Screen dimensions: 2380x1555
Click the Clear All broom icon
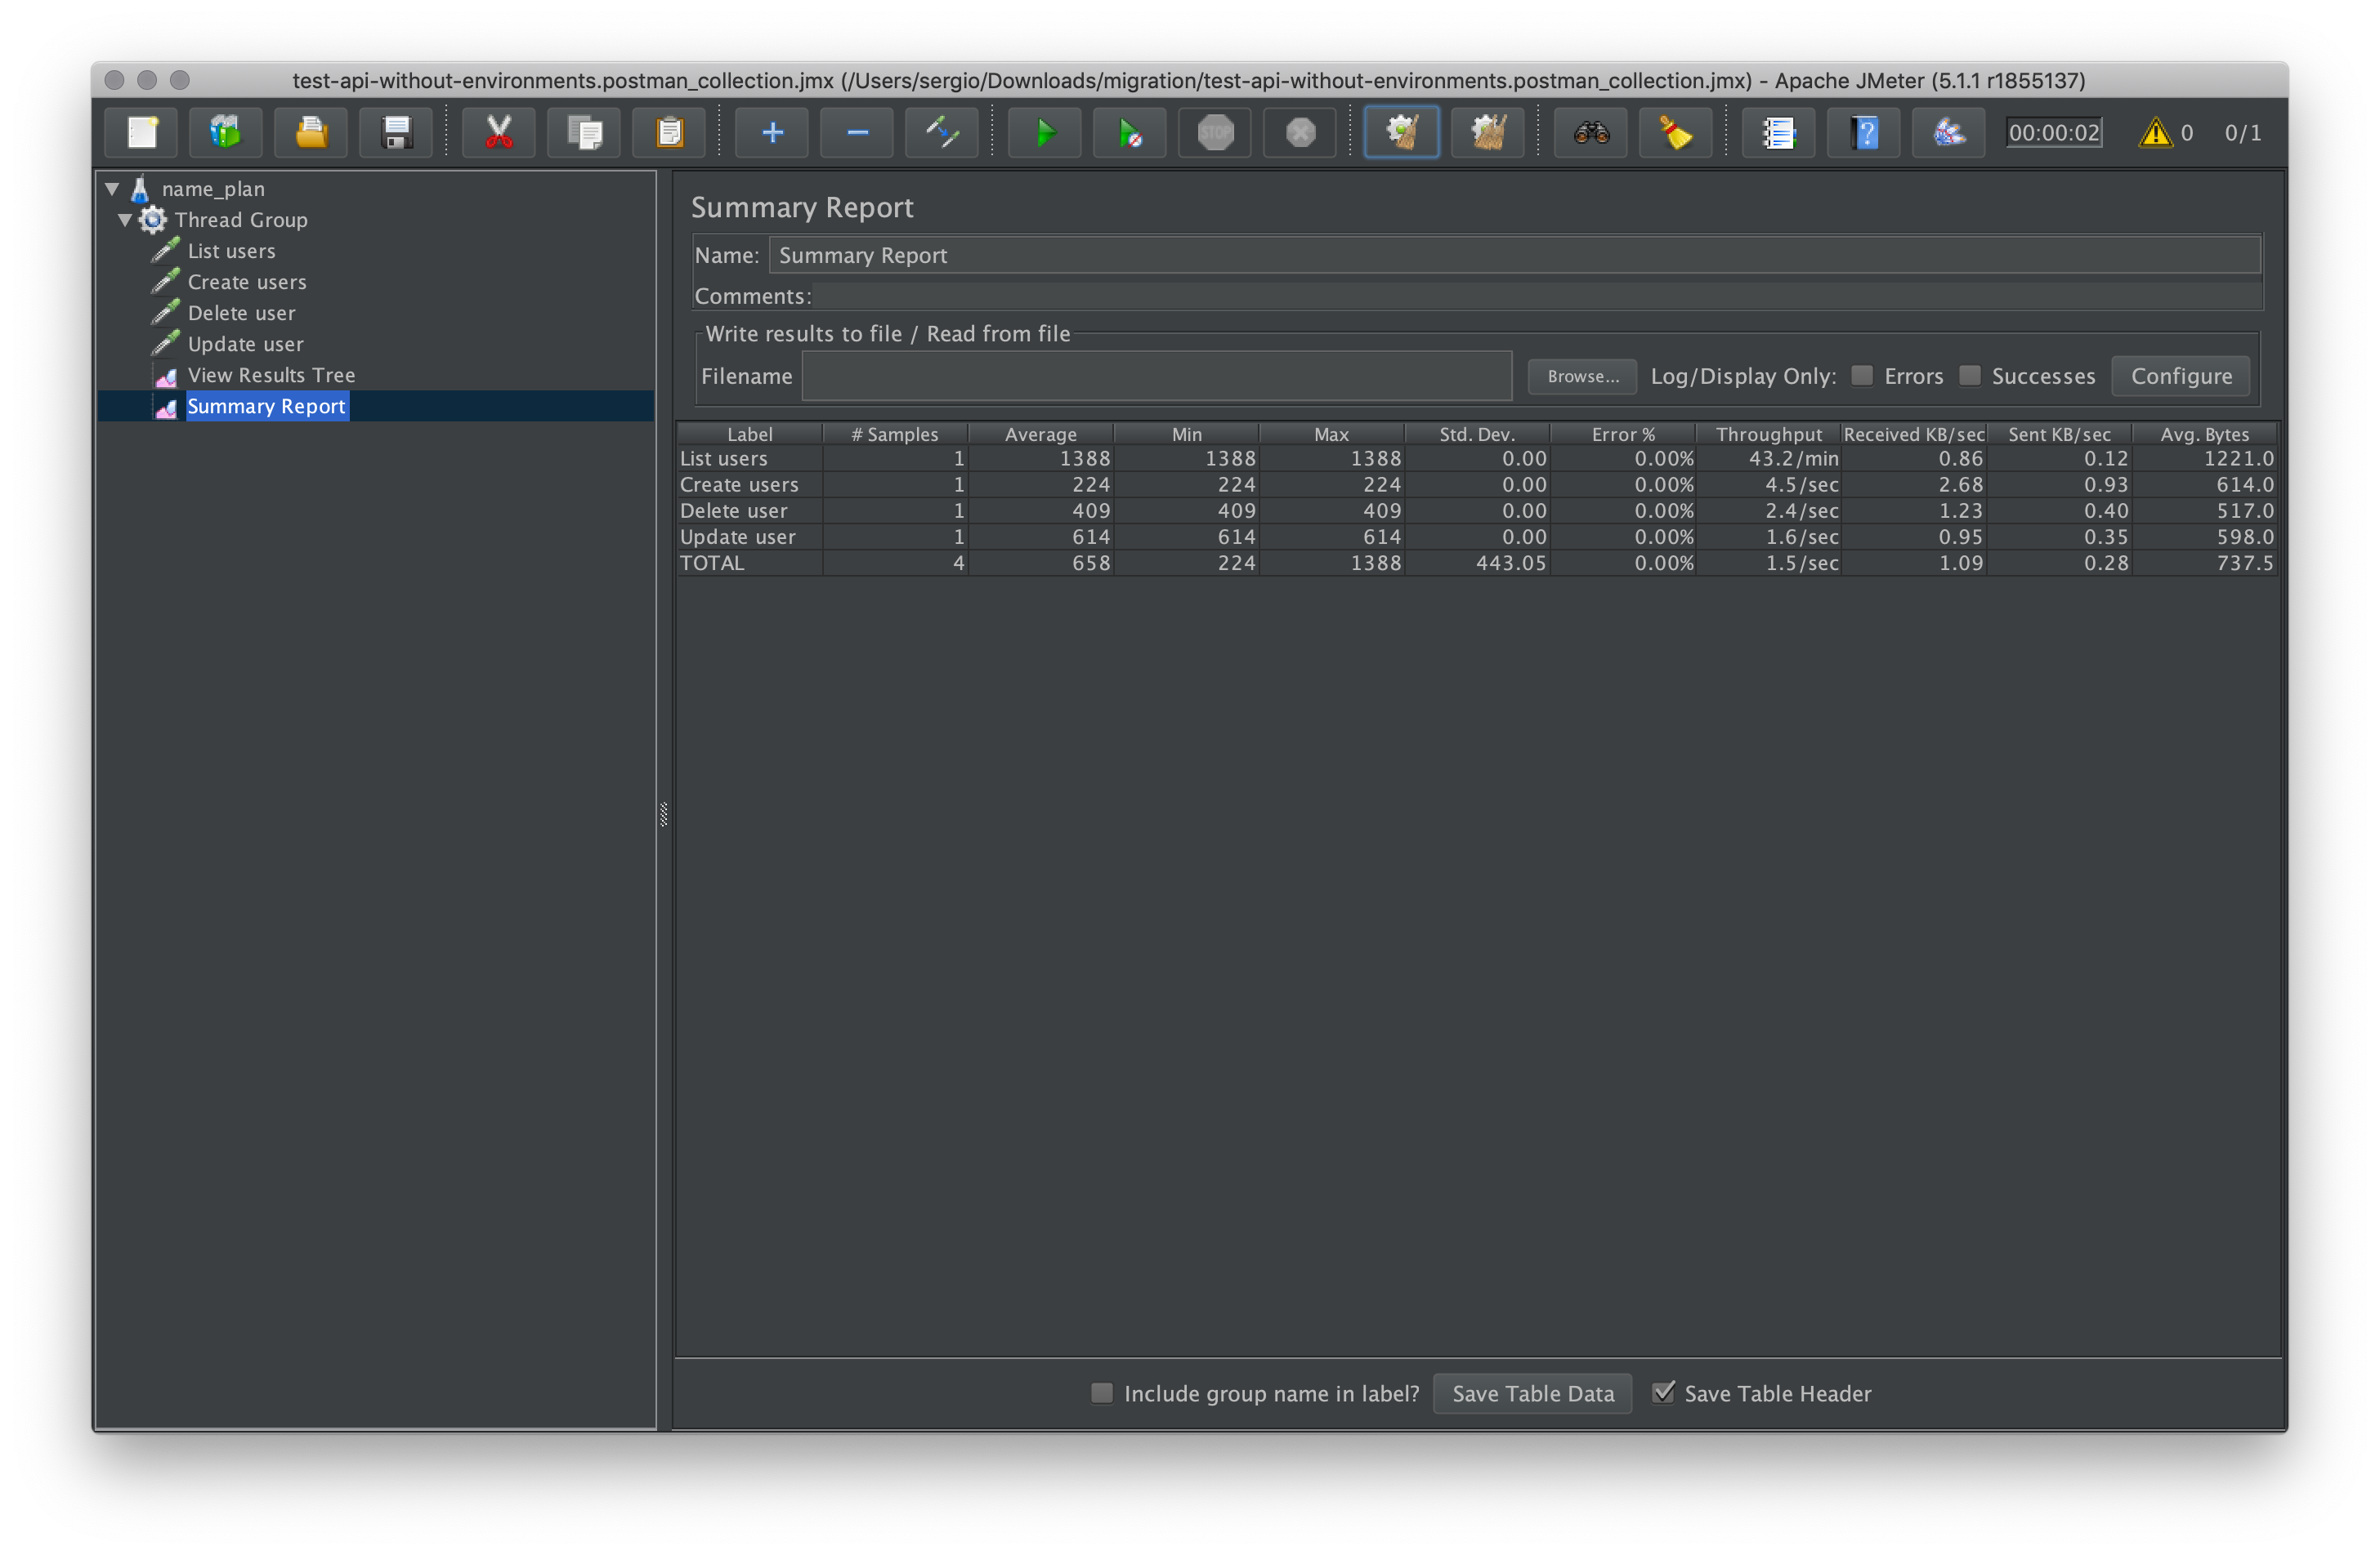pos(1487,133)
